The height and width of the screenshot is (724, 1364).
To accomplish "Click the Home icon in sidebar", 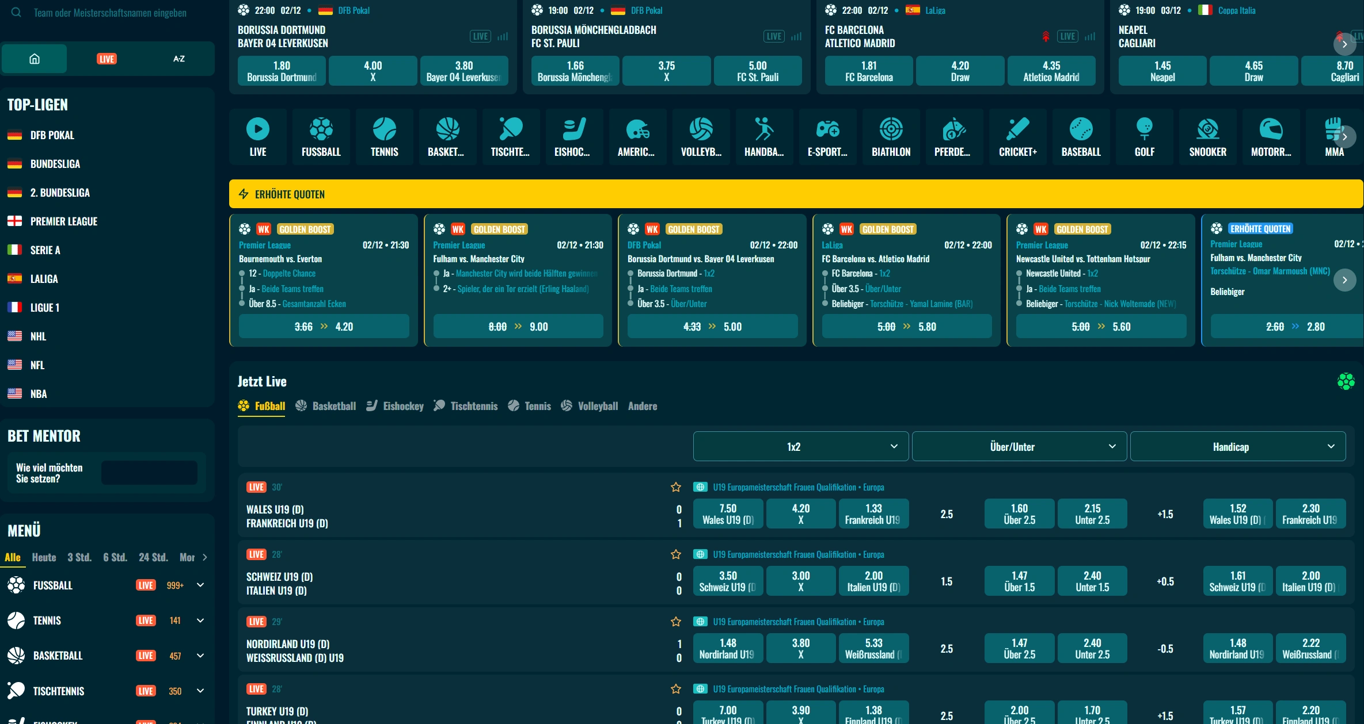I will (34, 58).
